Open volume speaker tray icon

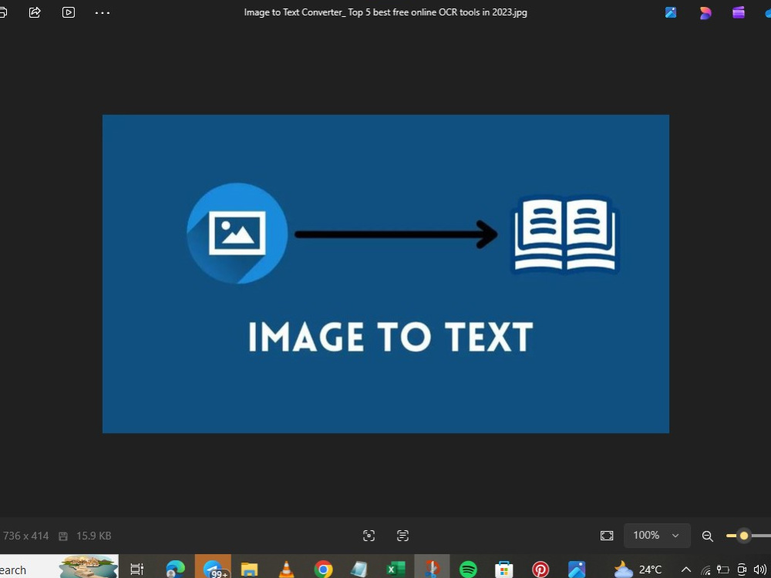[760, 570]
